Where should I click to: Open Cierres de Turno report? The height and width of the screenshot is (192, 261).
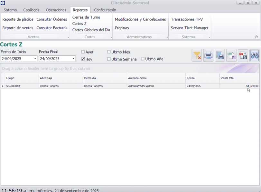pyautogui.click(x=86, y=17)
